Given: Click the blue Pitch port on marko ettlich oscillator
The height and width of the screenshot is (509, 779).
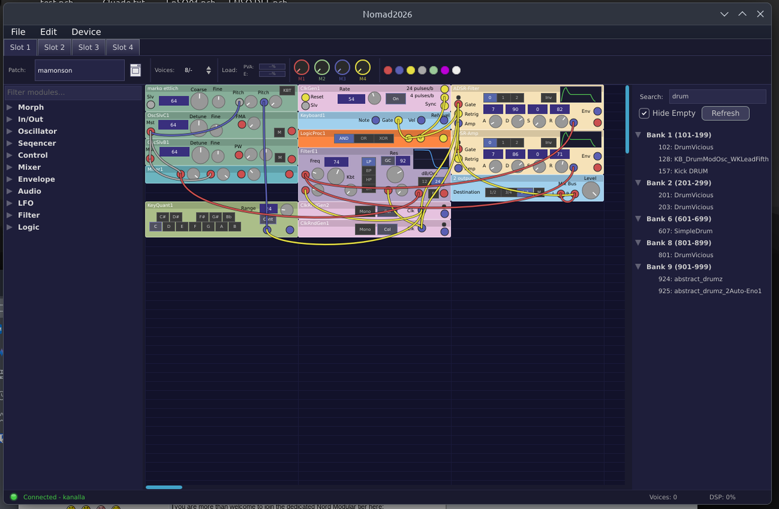Looking at the screenshot, I should pyautogui.click(x=264, y=102).
